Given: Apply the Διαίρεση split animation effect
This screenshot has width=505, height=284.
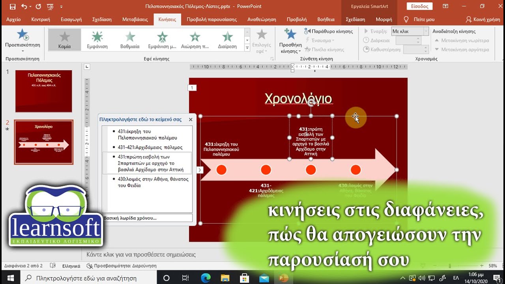Looking at the screenshot, I should (227, 39).
